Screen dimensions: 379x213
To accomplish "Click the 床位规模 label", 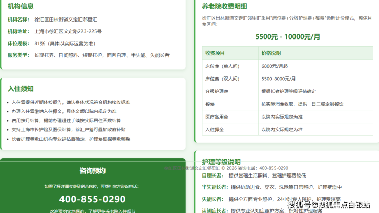I will (x=18, y=44).
